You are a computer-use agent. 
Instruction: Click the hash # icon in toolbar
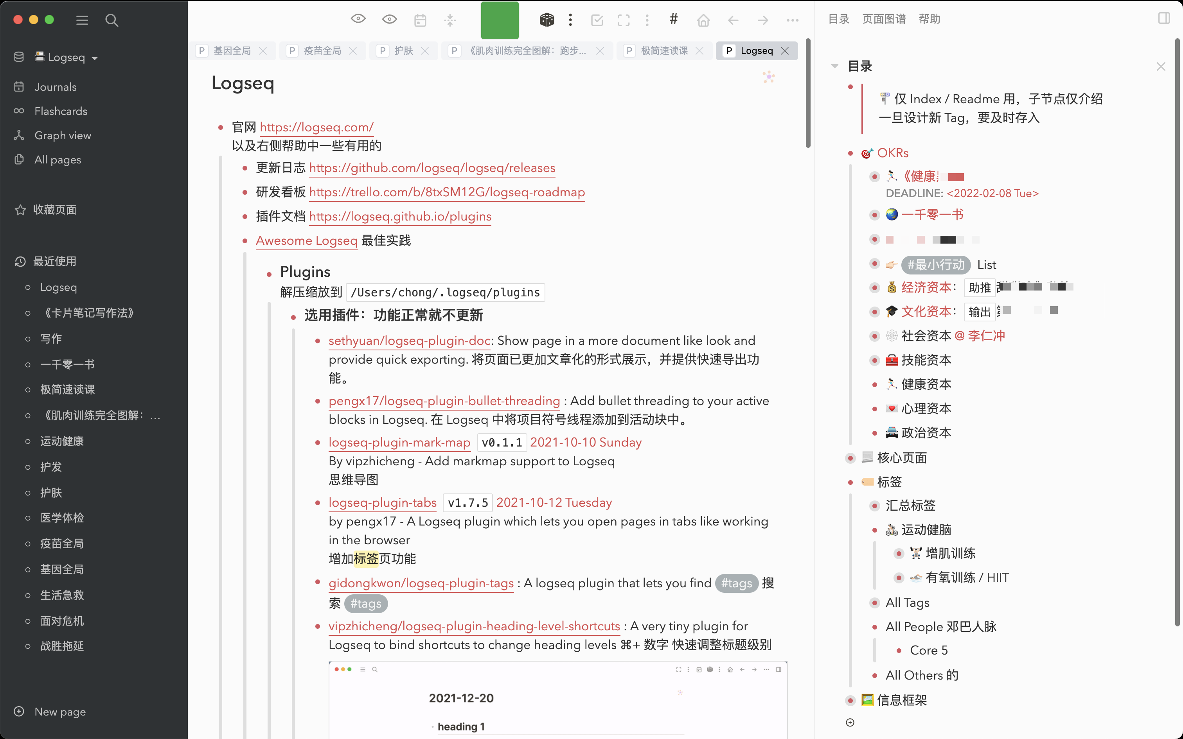pos(674,20)
